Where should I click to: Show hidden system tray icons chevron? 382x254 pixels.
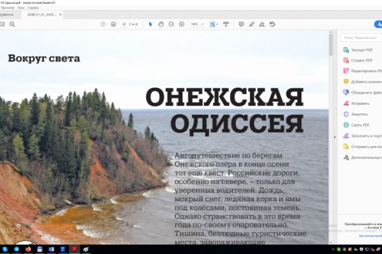tap(333, 249)
